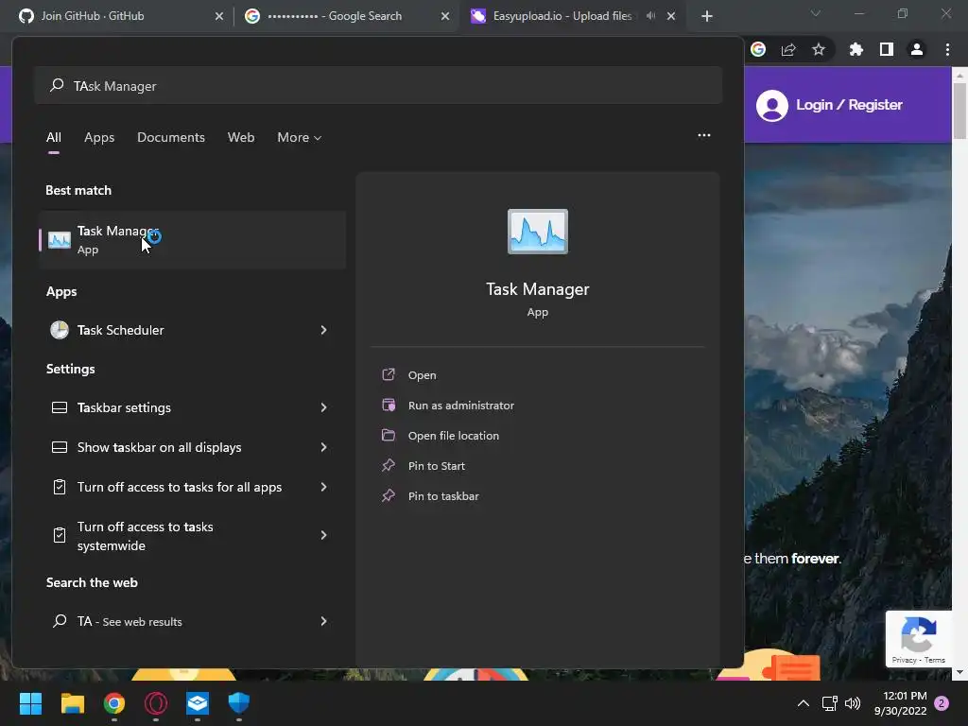Select the Web search filter tab
Image resolution: width=968 pixels, height=726 pixels.
click(x=241, y=138)
